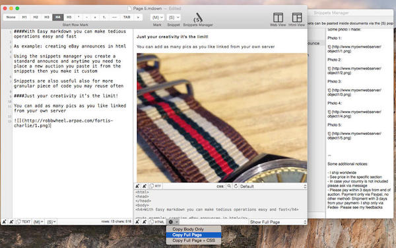The height and width of the screenshot is (248, 396).
Task: Click the 'rows: 13 chars: 516' status
Action: [x=116, y=222]
